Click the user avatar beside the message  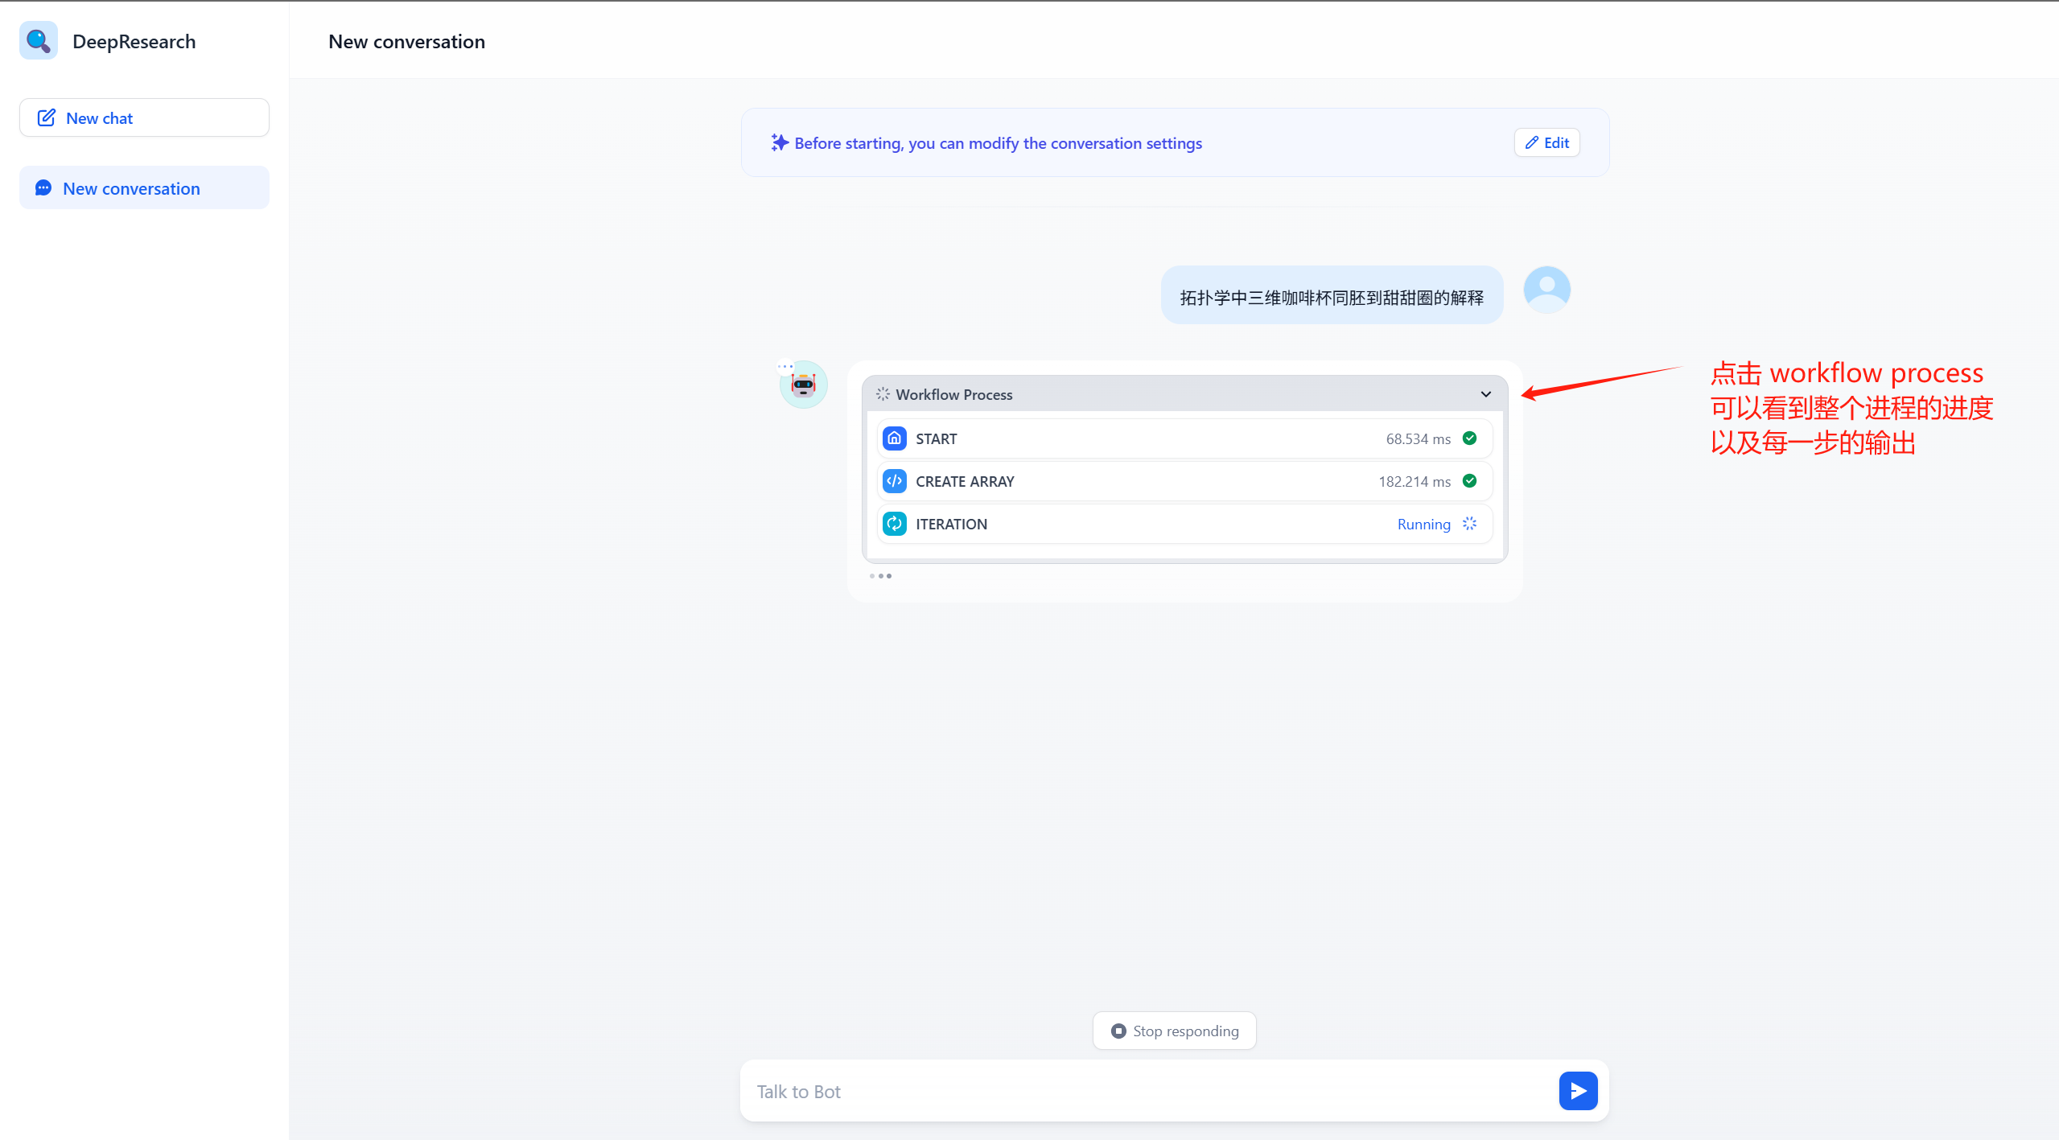coord(1546,290)
